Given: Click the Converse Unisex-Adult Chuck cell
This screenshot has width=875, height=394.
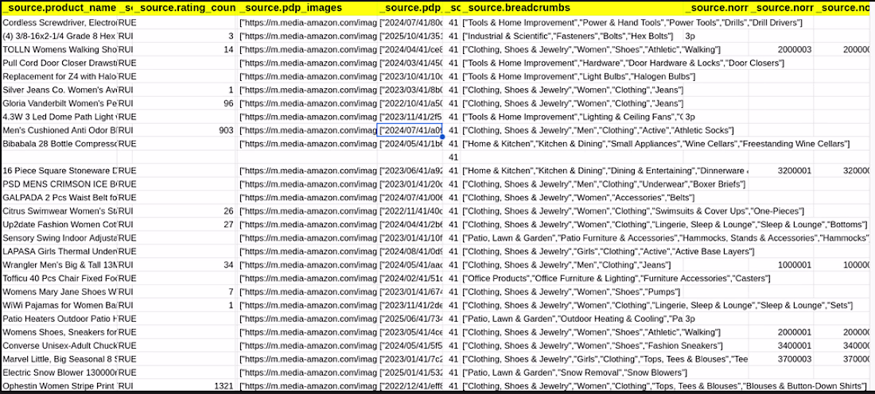Looking at the screenshot, I should click(x=59, y=346).
